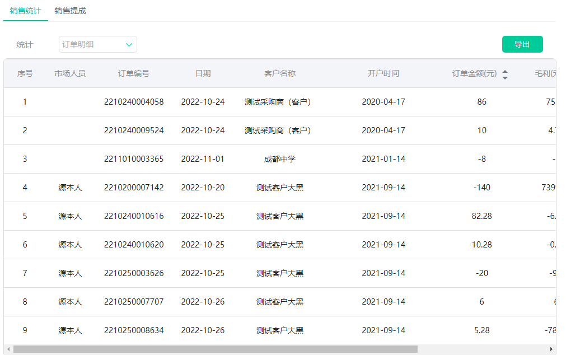Click the 市场人员 column header
The image size is (566, 355).
69,73
